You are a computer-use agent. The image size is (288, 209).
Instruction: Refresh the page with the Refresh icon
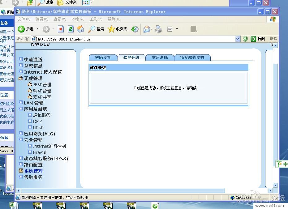[71, 29]
